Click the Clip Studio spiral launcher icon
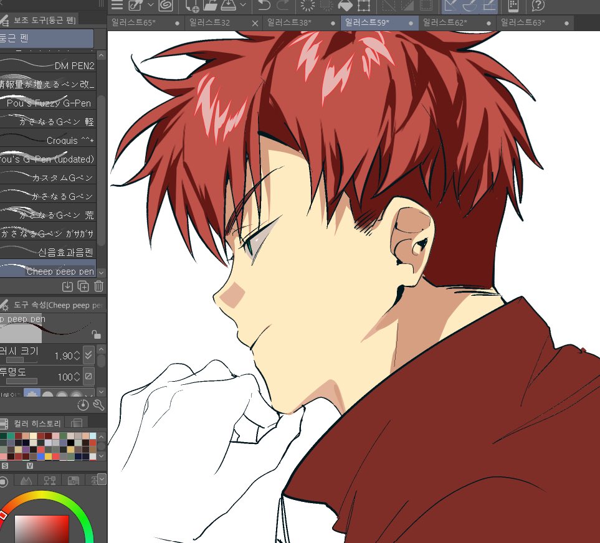The width and height of the screenshot is (600, 543). coord(166,6)
